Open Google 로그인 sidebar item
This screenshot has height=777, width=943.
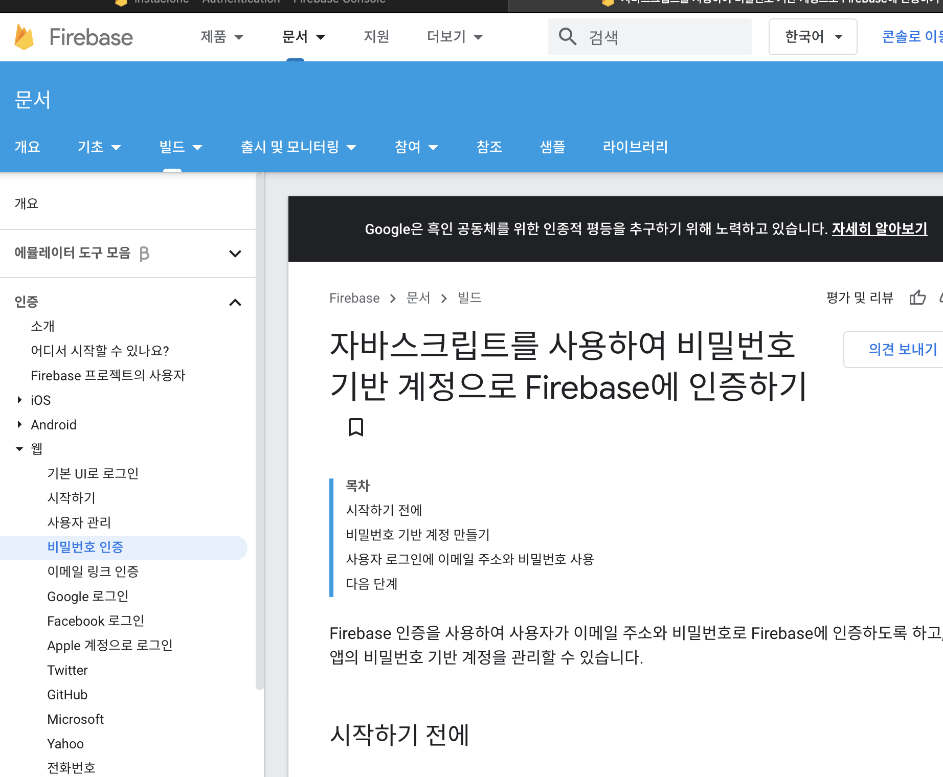tap(88, 596)
